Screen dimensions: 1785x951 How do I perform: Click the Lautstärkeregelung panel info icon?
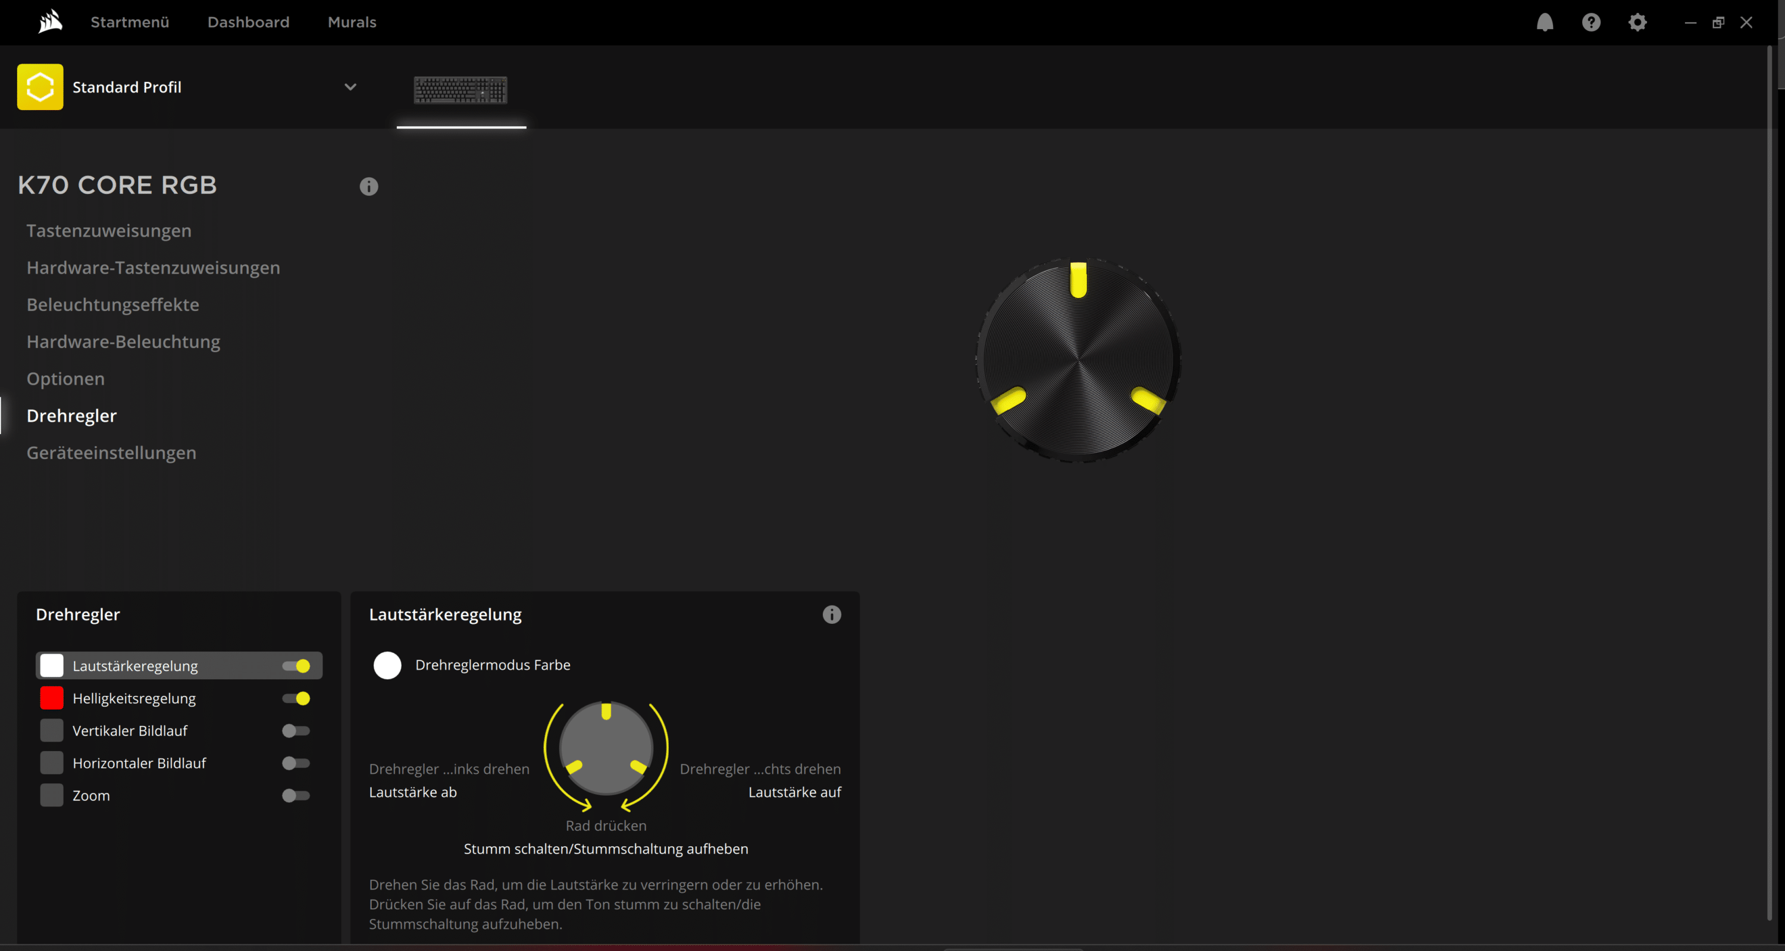click(832, 614)
